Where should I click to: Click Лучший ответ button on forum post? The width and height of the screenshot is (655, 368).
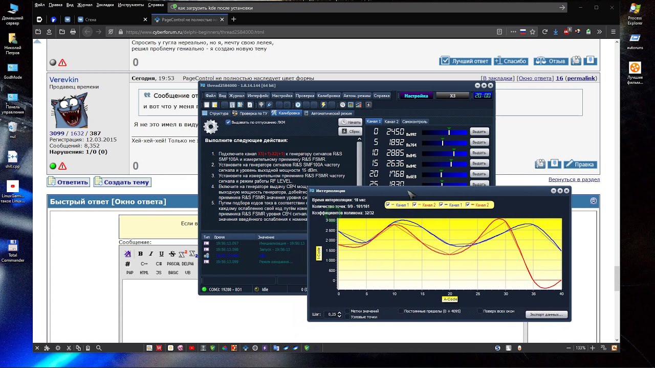tap(465, 61)
